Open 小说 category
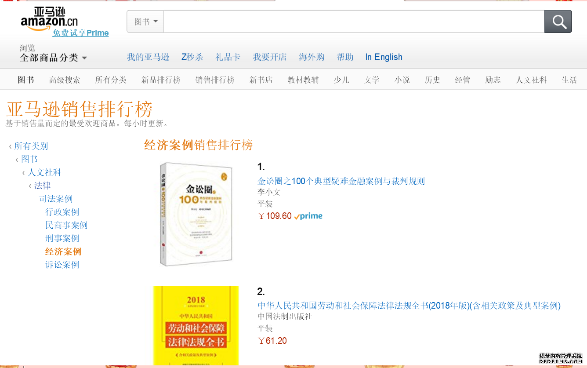Screen dimensions: 587x368 click(x=402, y=80)
